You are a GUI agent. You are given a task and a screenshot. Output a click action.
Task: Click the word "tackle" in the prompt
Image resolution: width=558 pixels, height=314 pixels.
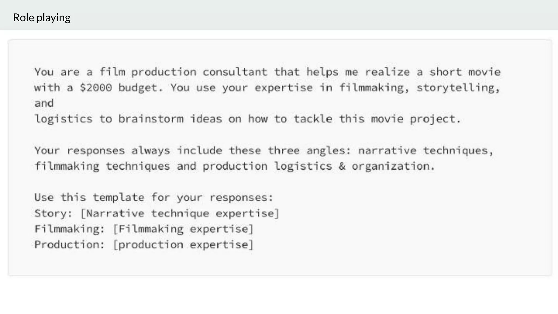pos(313,119)
